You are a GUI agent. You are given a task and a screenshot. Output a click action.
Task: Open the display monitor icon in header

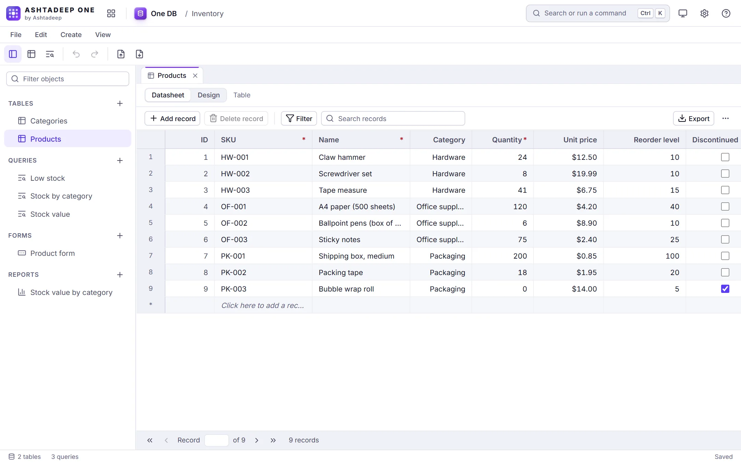(683, 13)
